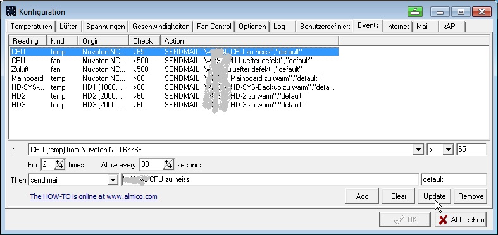
Task: Select the HD3 temp event row
Action: [175, 105]
